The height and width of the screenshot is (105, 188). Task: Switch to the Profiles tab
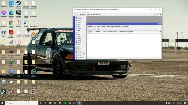108,27
